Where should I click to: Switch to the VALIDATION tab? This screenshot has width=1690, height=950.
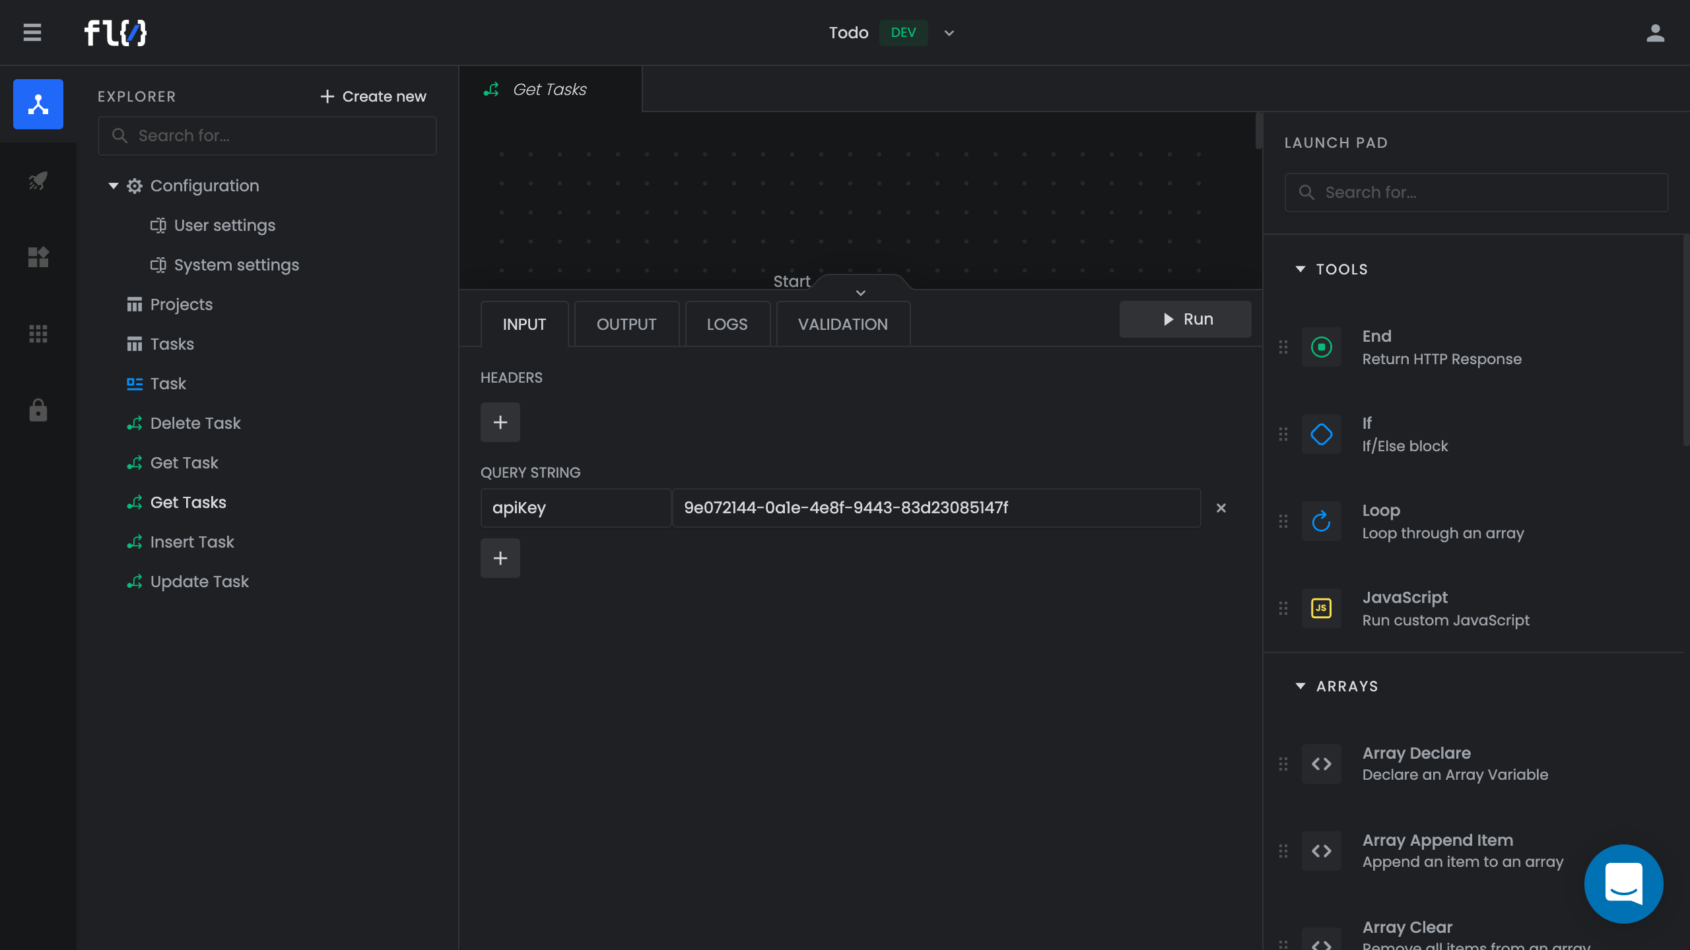click(843, 324)
